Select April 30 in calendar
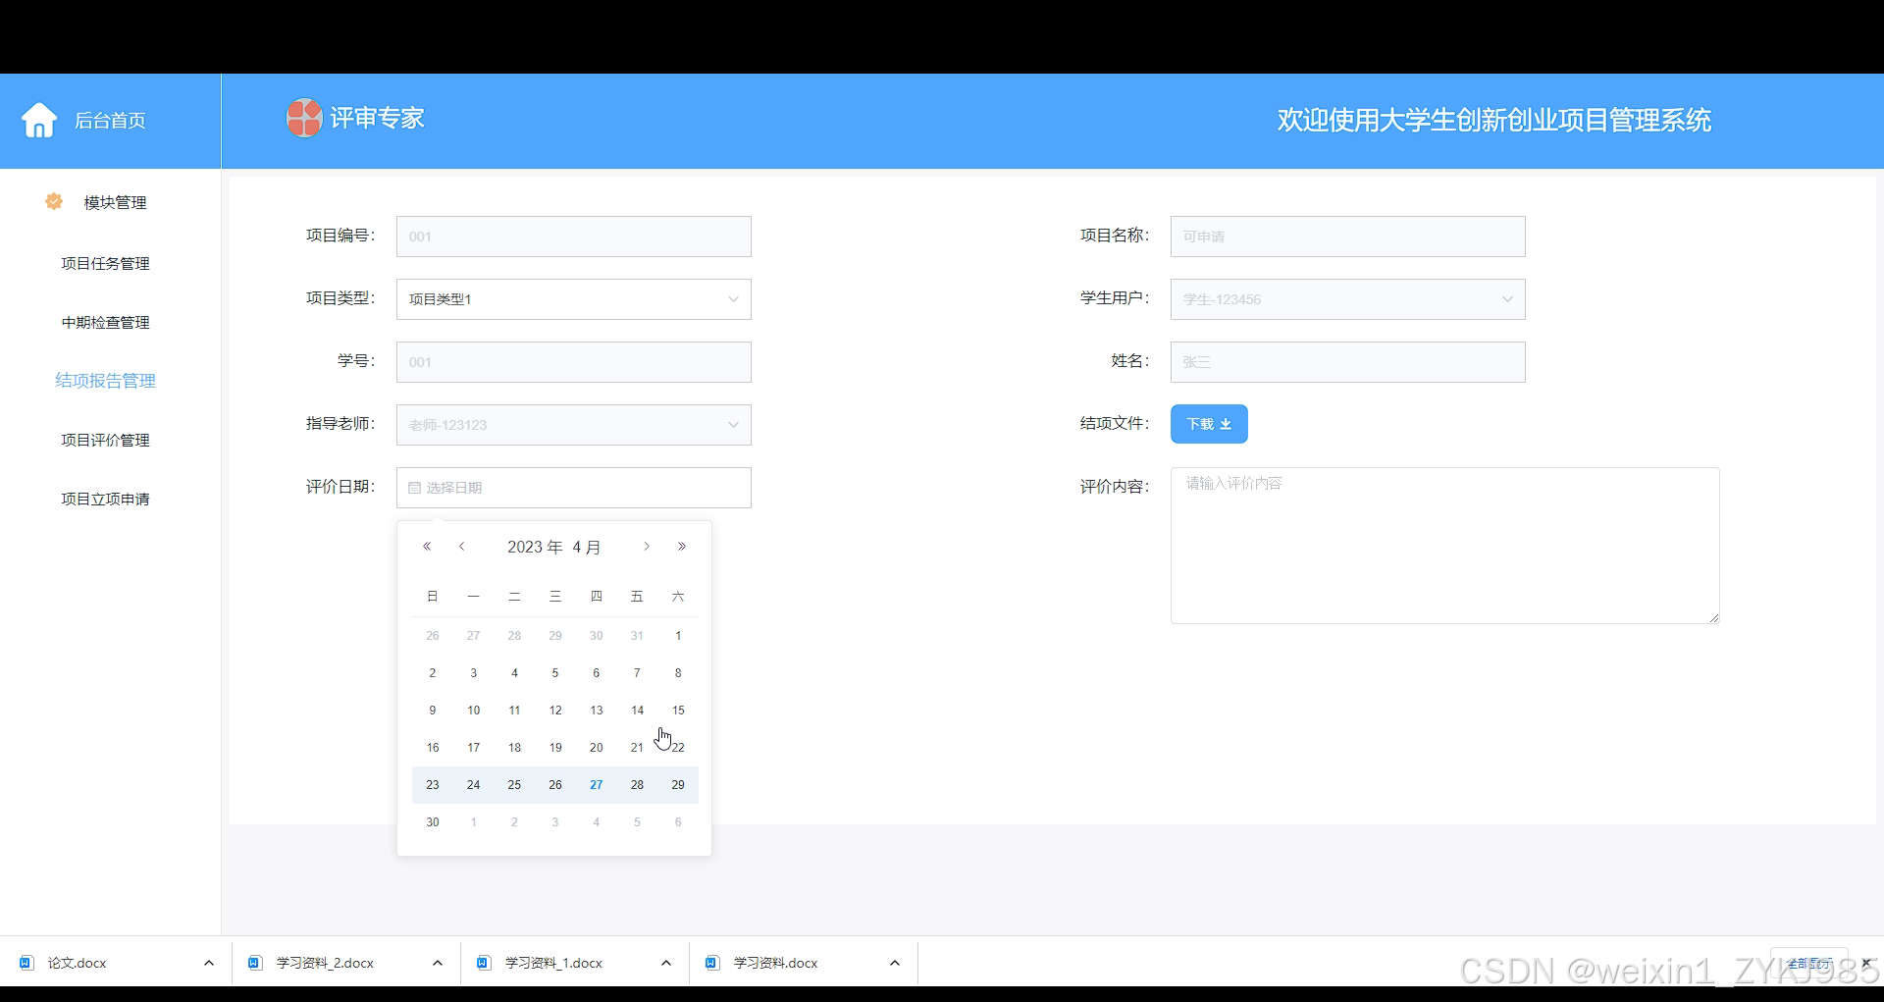This screenshot has height=1002, width=1884. (x=433, y=822)
